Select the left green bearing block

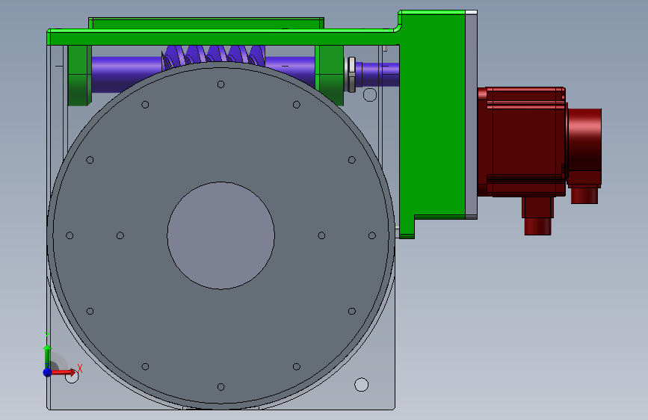[79, 75]
